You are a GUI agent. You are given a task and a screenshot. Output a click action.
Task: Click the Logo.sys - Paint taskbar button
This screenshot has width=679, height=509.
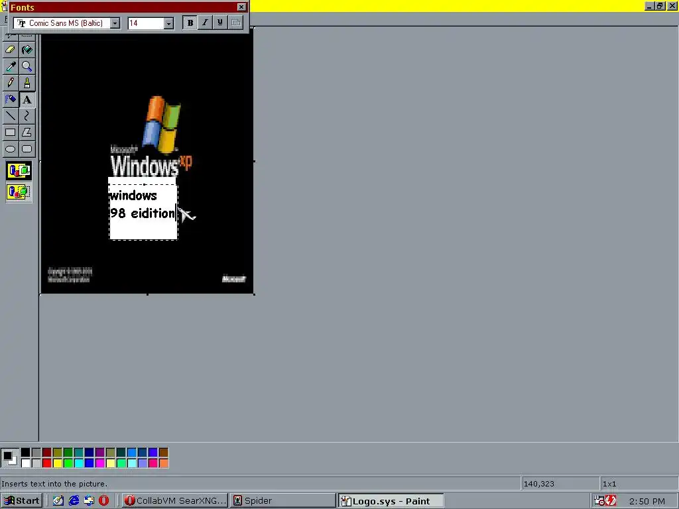pos(391,501)
